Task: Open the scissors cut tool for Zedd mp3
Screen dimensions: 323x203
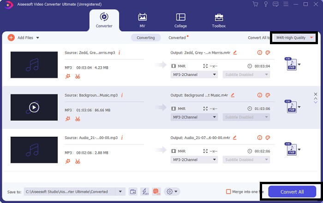Action: tap(78, 76)
